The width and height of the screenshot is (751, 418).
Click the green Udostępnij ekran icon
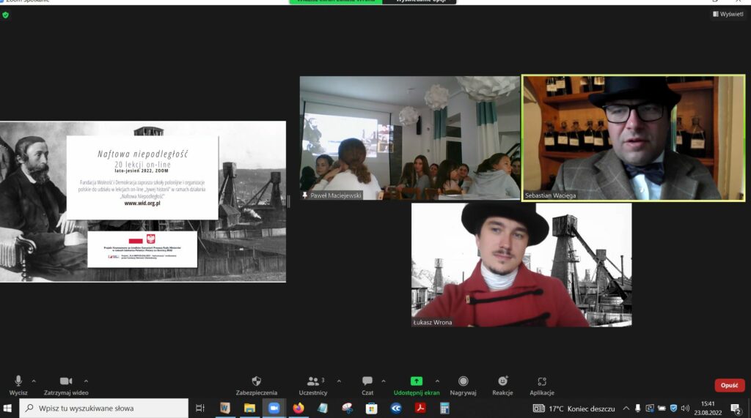tap(416, 381)
